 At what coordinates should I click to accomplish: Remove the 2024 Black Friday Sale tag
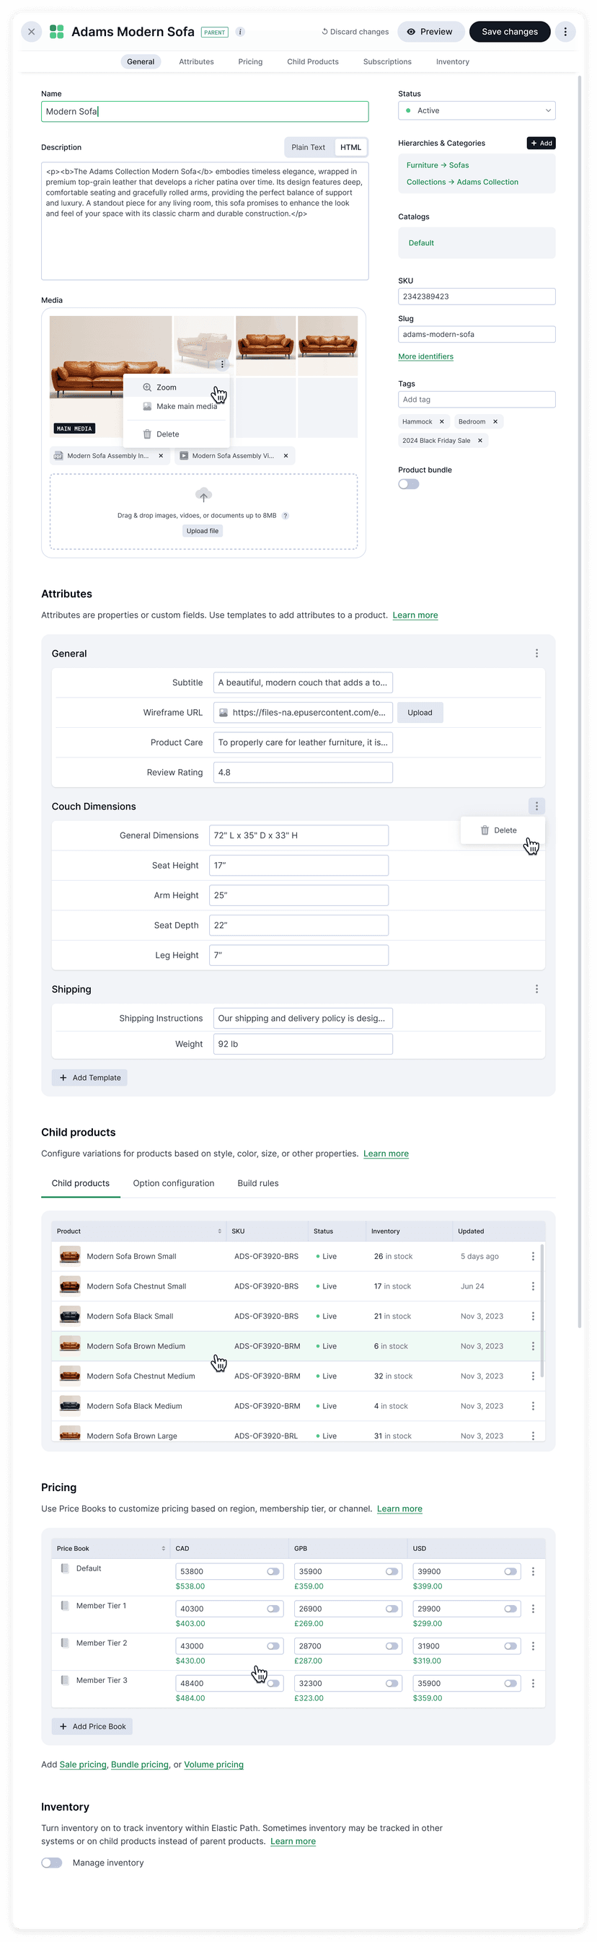480,441
